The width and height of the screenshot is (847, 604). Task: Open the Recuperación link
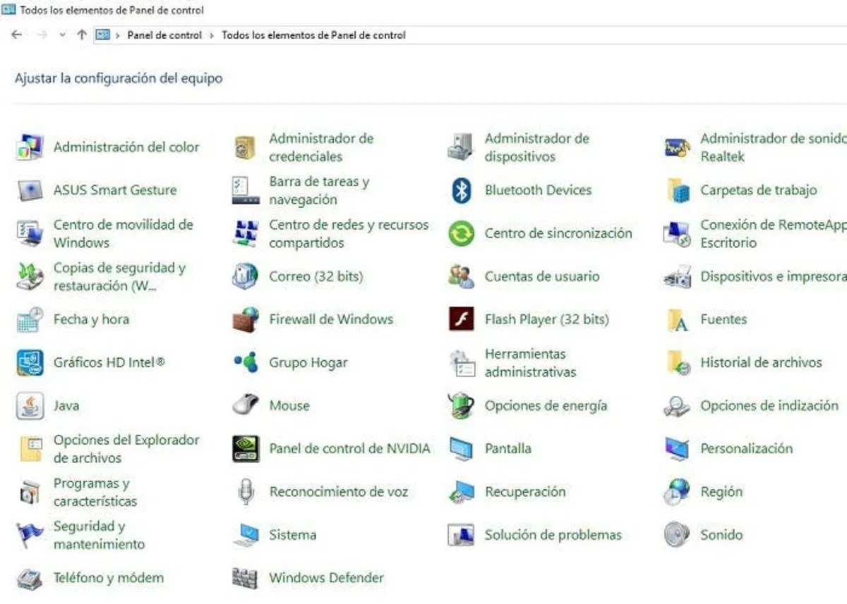pos(524,492)
